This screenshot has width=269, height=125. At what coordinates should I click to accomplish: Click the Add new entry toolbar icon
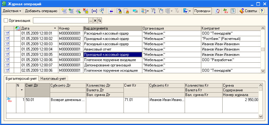pyautogui.click(x=64, y=11)
